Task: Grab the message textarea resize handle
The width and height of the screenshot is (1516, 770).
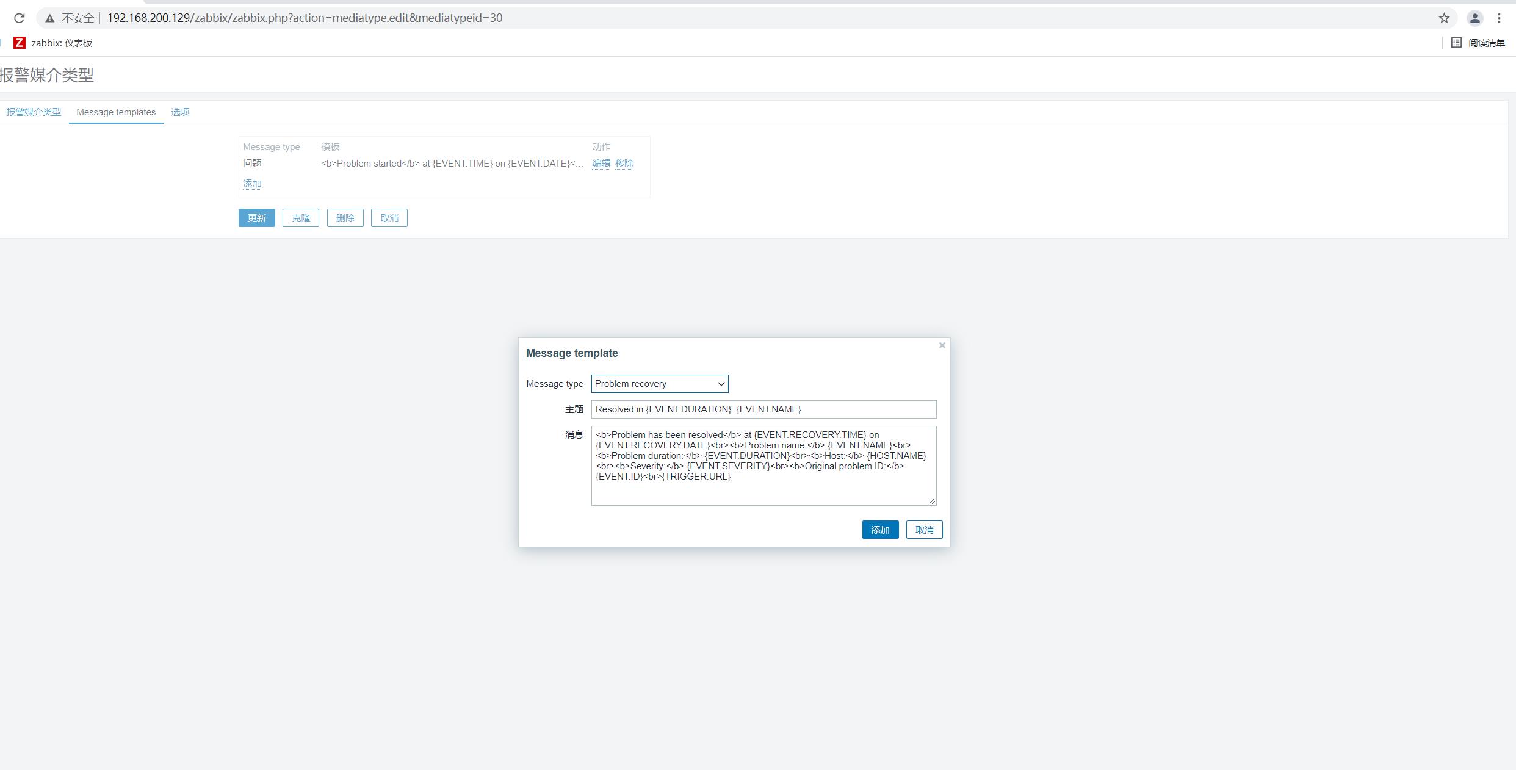Action: 932,501
